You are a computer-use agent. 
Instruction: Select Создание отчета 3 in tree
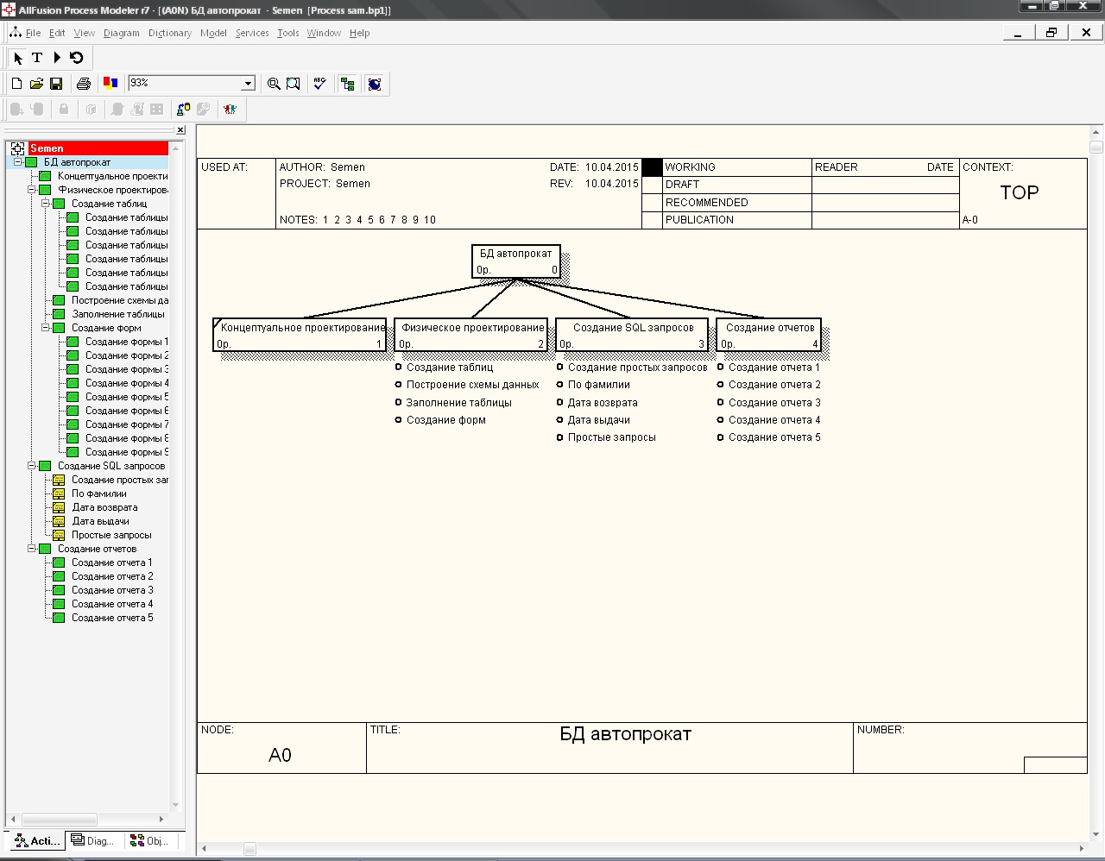111,590
